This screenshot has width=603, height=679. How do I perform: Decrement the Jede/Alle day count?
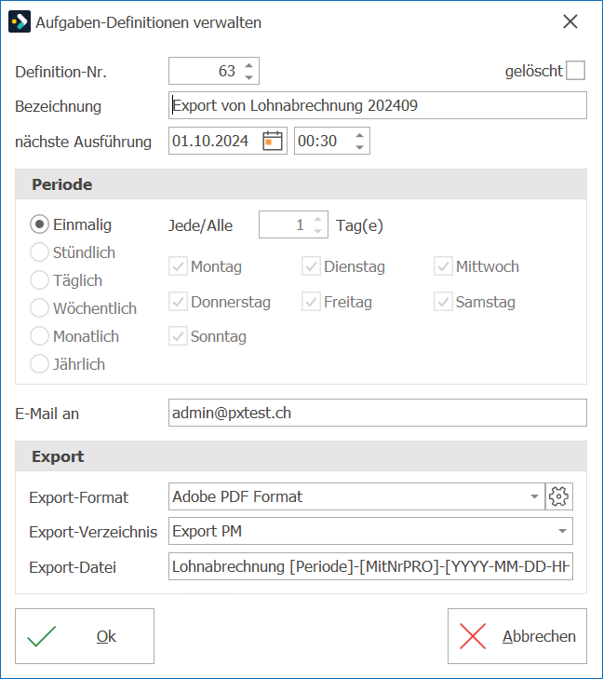point(318,231)
